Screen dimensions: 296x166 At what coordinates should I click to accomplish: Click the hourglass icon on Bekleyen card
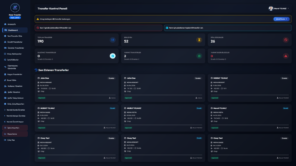199,40
